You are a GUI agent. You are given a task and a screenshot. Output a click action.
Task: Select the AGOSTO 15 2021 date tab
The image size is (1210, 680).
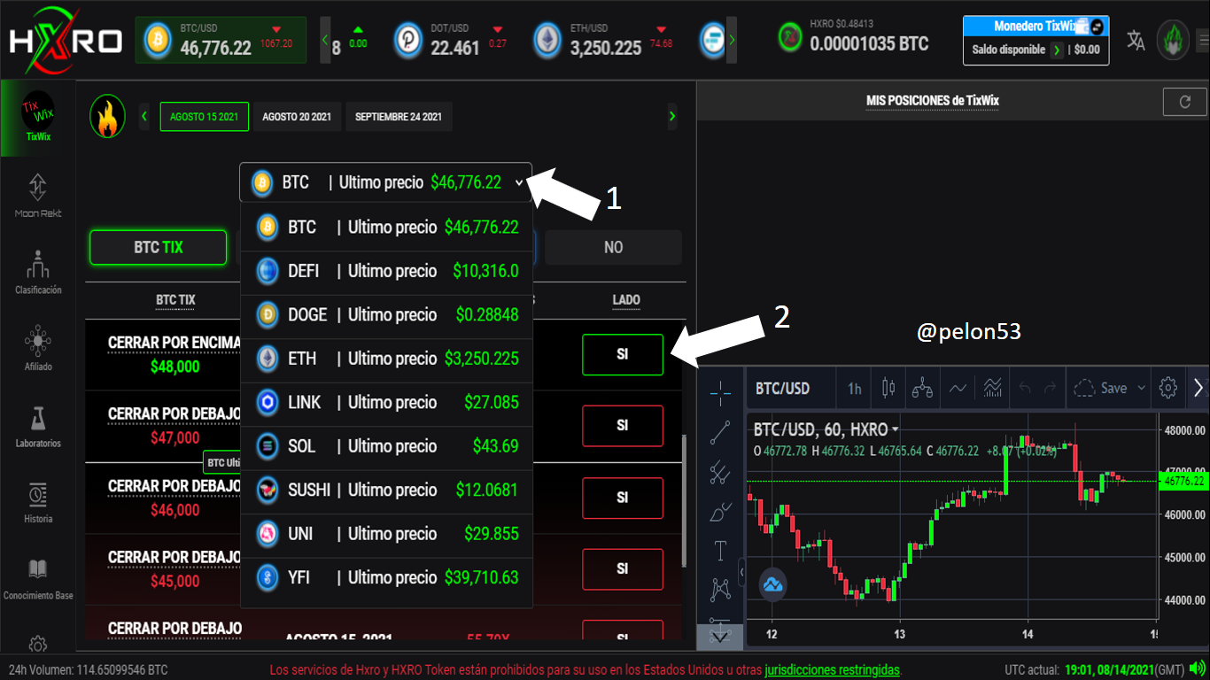[x=205, y=117]
